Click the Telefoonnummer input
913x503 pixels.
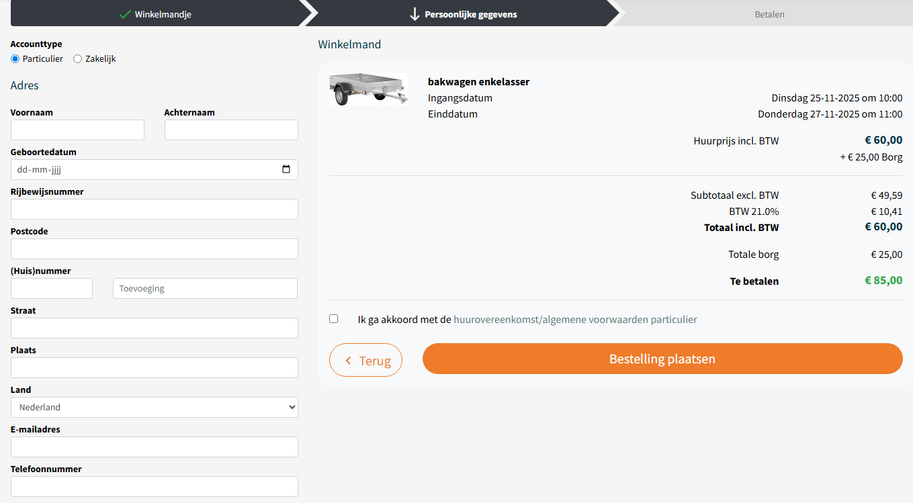coord(155,487)
